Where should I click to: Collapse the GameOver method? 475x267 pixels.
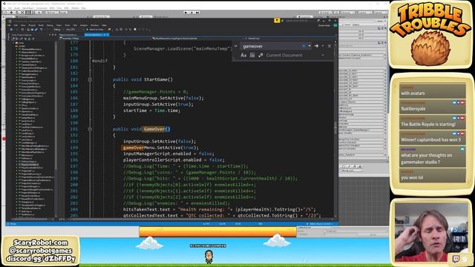coord(90,129)
